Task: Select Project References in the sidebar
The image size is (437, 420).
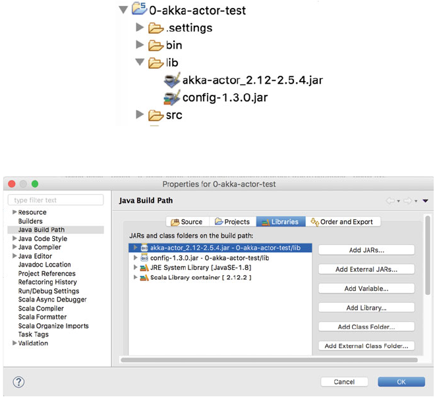Action: pos(47,273)
